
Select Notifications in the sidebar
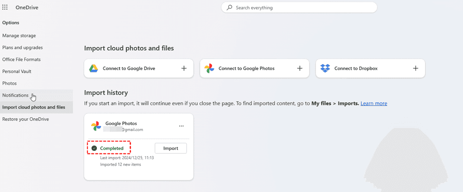coord(15,95)
